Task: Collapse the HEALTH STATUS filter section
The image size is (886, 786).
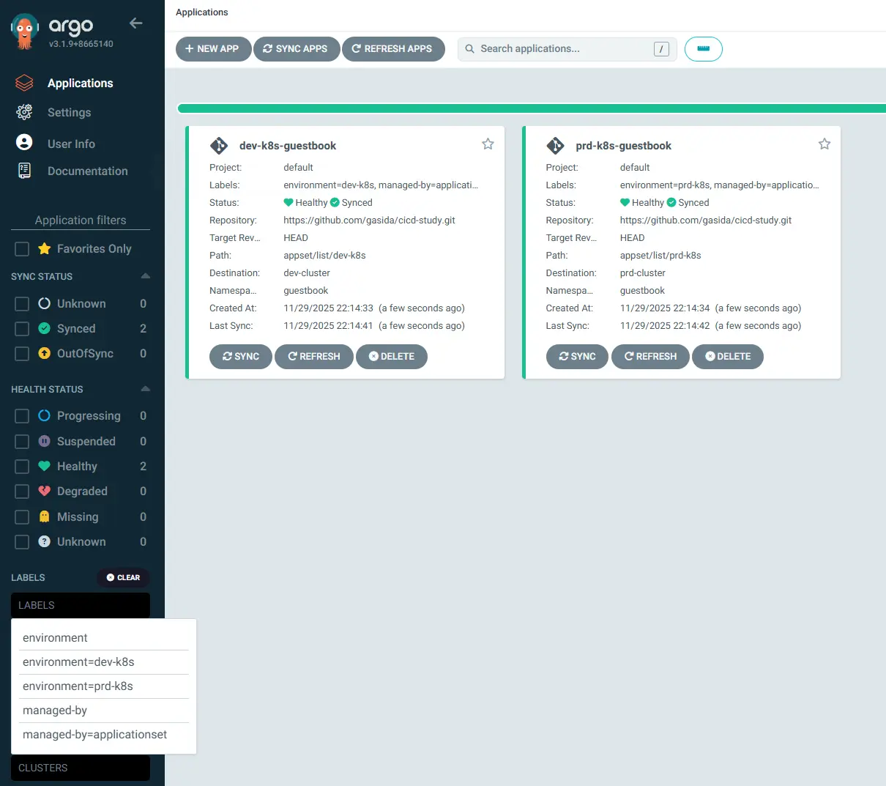Action: (145, 389)
